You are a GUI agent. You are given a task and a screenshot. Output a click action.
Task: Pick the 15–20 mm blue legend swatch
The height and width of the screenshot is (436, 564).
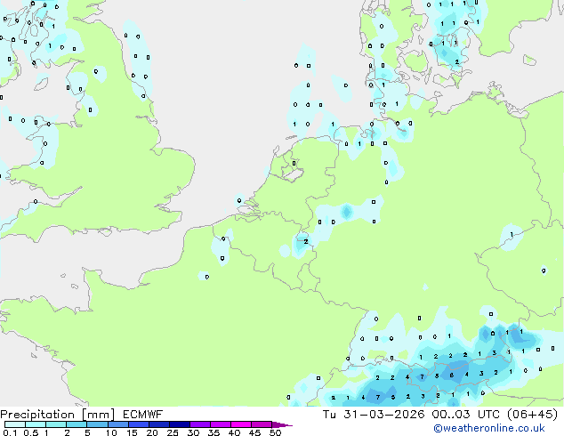click(x=139, y=424)
